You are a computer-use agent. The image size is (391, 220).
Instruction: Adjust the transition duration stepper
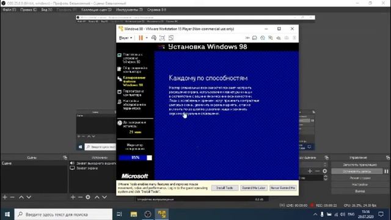(x=326, y=178)
